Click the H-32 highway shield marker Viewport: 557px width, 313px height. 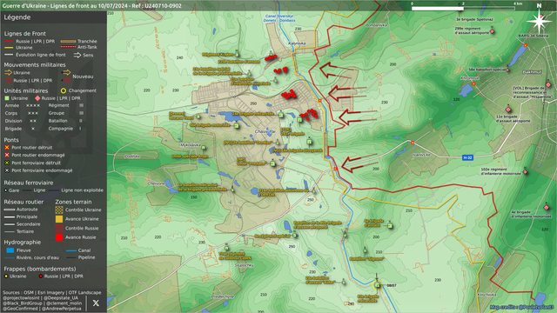(x=467, y=157)
